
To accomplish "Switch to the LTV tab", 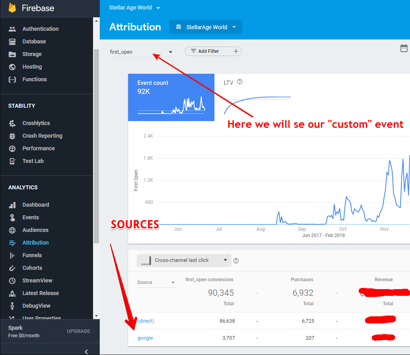I will coord(257,97).
